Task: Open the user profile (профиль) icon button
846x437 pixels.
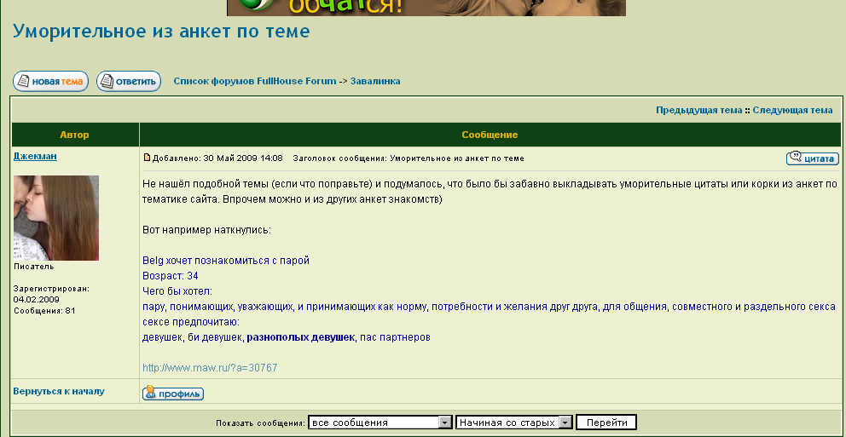Action: click(x=173, y=394)
